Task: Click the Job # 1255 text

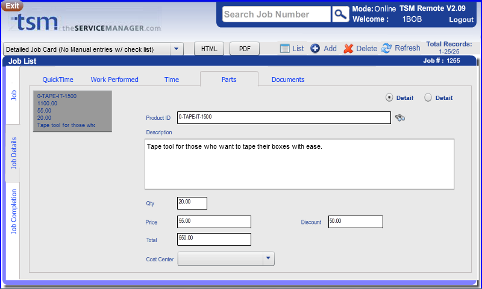Action: (x=442, y=60)
